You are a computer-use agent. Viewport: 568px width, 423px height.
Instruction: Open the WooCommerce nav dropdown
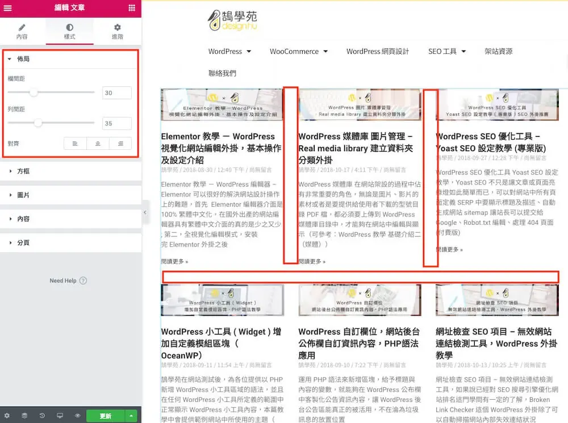(x=299, y=52)
